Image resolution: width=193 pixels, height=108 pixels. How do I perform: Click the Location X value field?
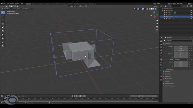(181, 47)
